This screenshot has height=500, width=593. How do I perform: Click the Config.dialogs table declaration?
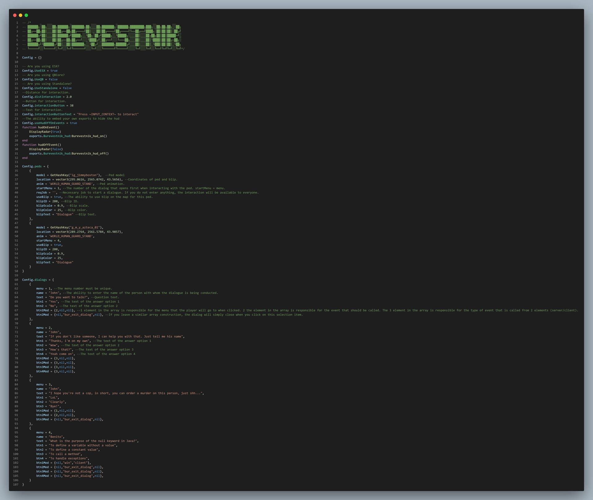pos(34,280)
